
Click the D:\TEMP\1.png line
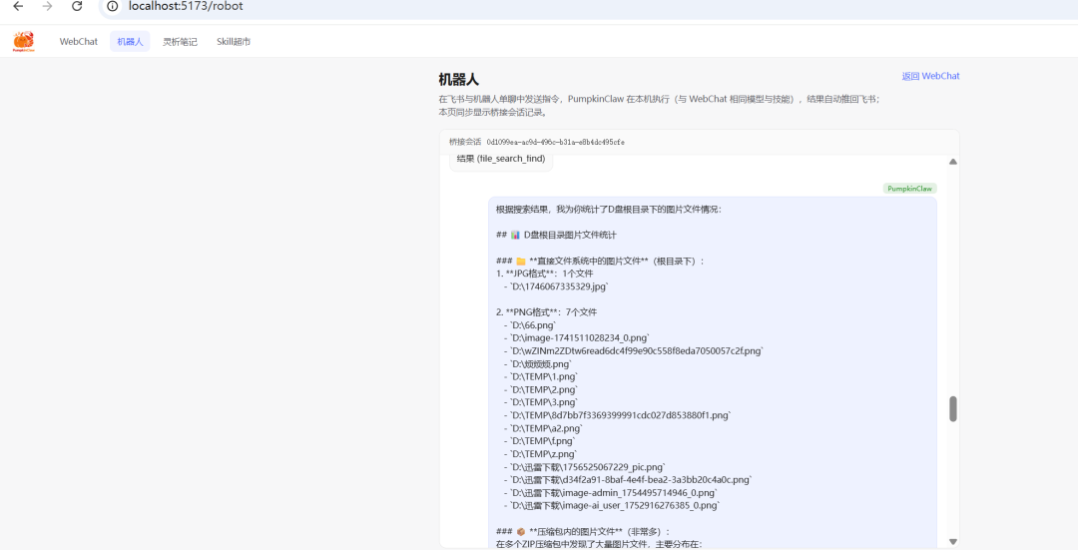tap(540, 376)
